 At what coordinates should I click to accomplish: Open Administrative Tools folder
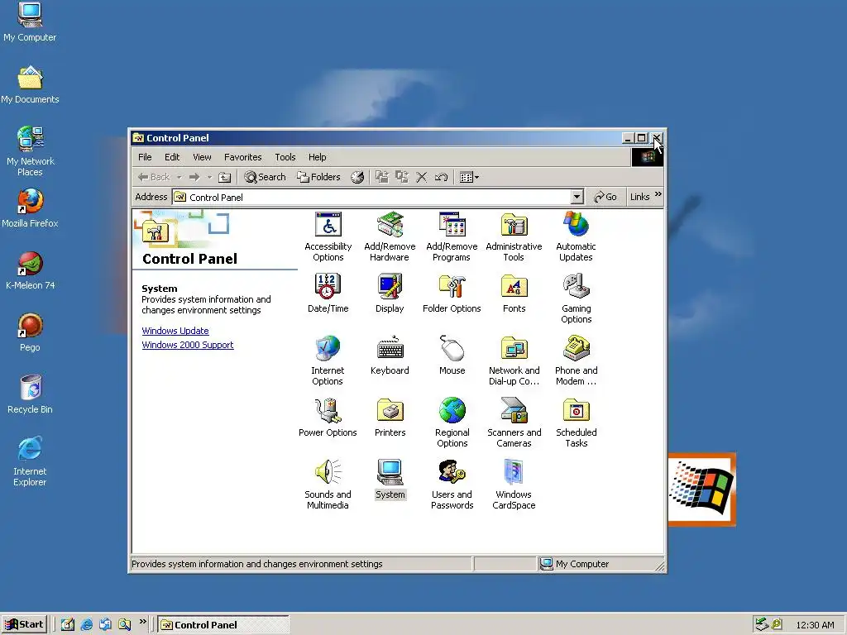[x=514, y=236]
